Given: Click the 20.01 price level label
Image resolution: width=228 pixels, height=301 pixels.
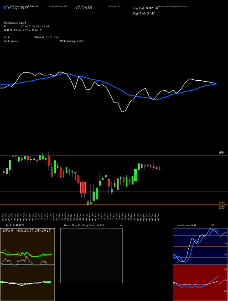Looking at the screenshot, I should (222, 153).
